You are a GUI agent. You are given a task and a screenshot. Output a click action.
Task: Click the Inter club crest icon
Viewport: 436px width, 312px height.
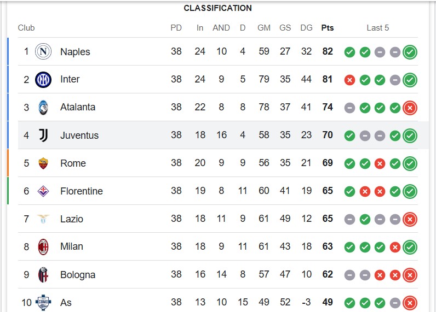click(43, 80)
